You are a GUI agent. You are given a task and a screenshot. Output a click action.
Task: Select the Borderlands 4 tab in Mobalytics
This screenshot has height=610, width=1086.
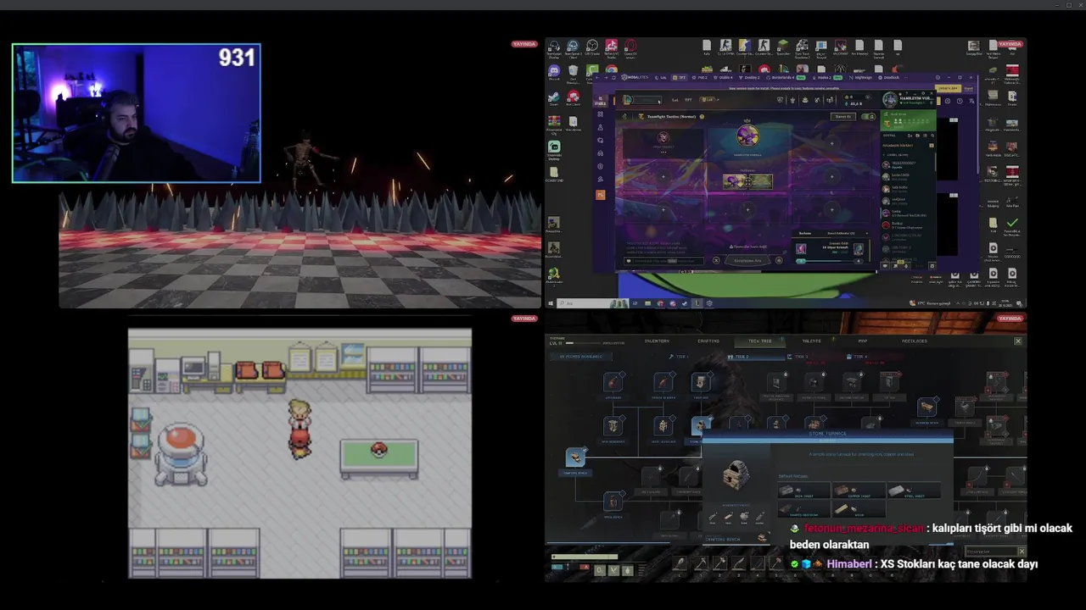[x=786, y=78]
